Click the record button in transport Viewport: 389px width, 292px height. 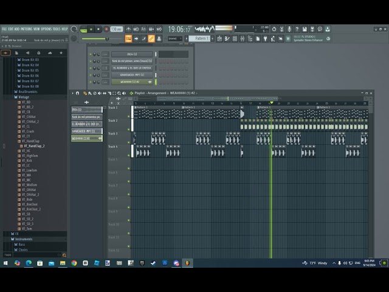pyautogui.click(x=106, y=30)
